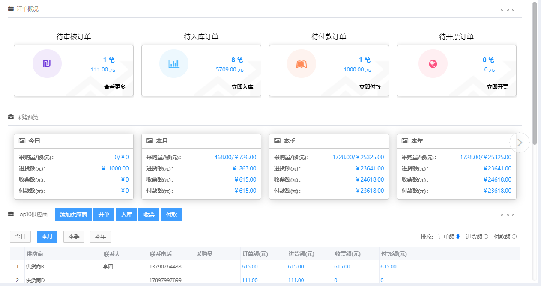Screen dimensions: 541x286
Task: Click 本月 付款额 value ￥615.00
Action: point(245,191)
